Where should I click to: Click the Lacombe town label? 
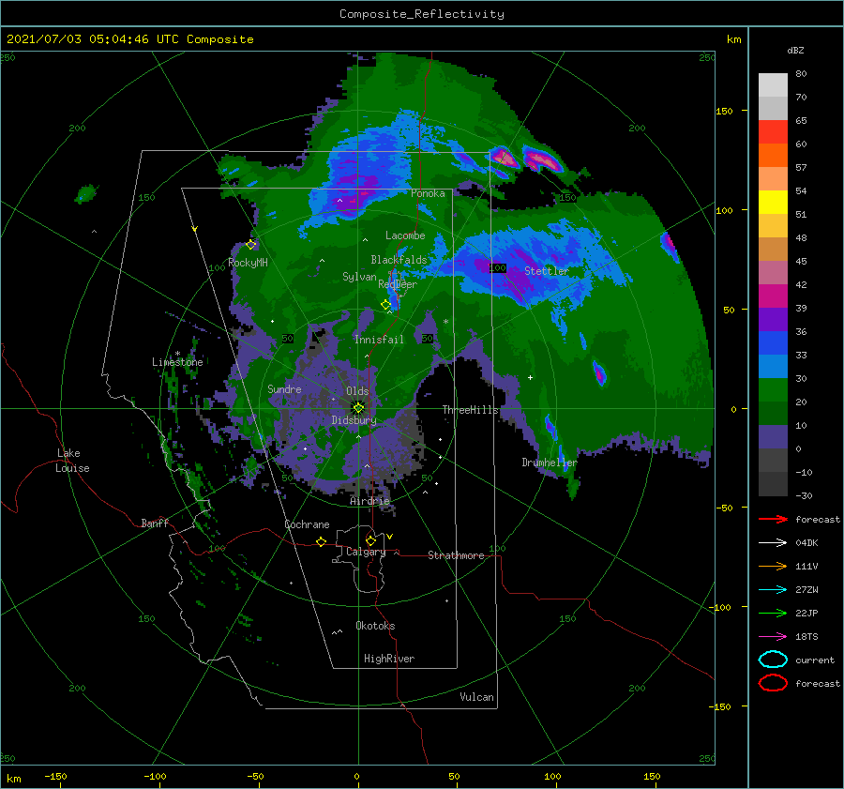click(x=405, y=235)
